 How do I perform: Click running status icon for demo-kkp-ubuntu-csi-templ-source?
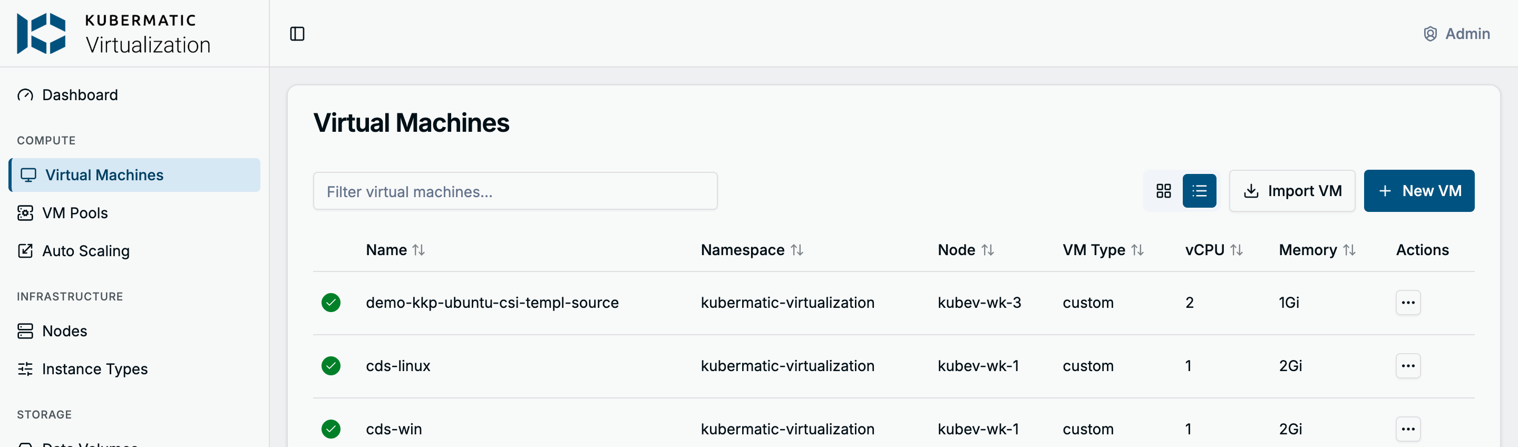click(x=331, y=303)
